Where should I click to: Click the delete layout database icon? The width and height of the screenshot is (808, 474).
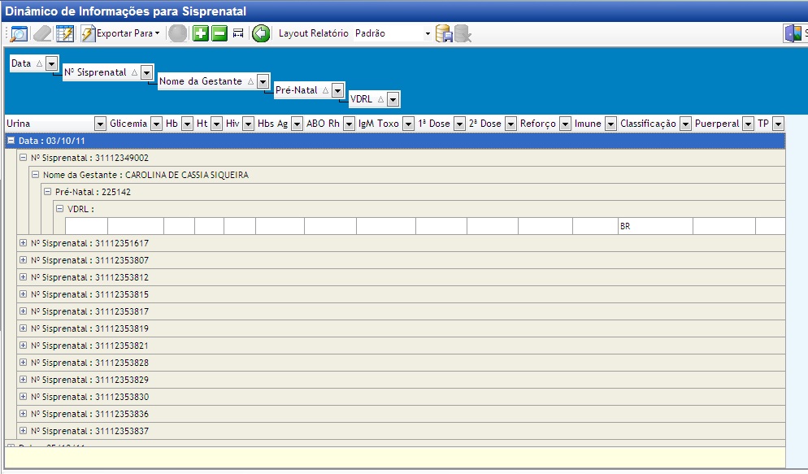[x=463, y=34]
